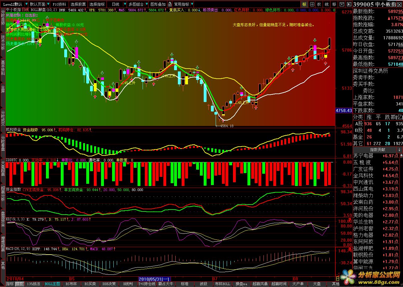Image resolution: width=403 pixels, height=287 pixels.
Task: Click the 线 drawing-line toolbar icon
Action: pos(327,4)
